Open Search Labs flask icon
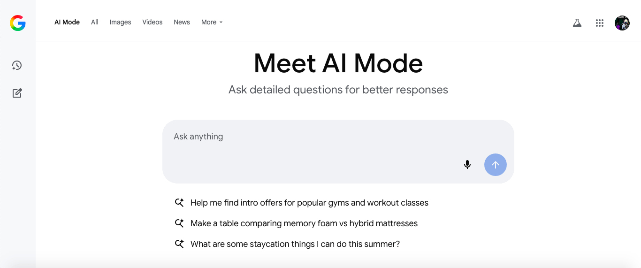The image size is (641, 268). tap(577, 23)
